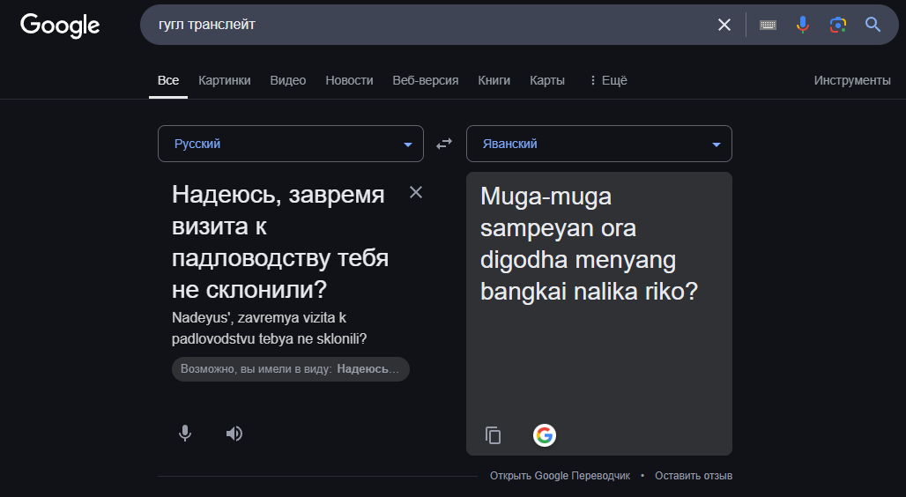This screenshot has width=906, height=497.
Task: Expand the Русский source language dropdown
Action: (291, 144)
